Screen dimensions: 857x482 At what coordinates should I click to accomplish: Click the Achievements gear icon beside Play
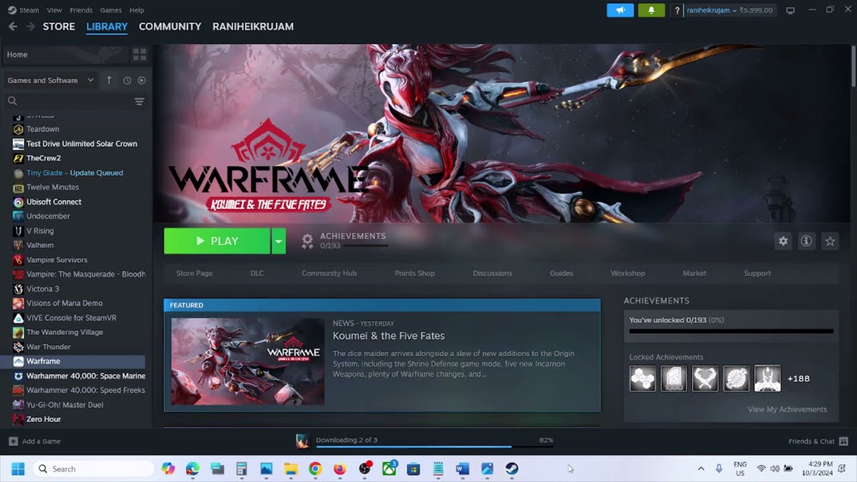click(307, 241)
